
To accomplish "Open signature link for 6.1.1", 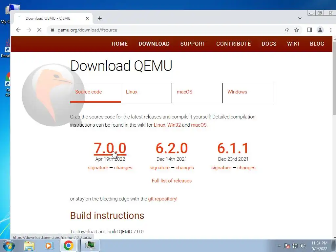I will click(x=221, y=168).
